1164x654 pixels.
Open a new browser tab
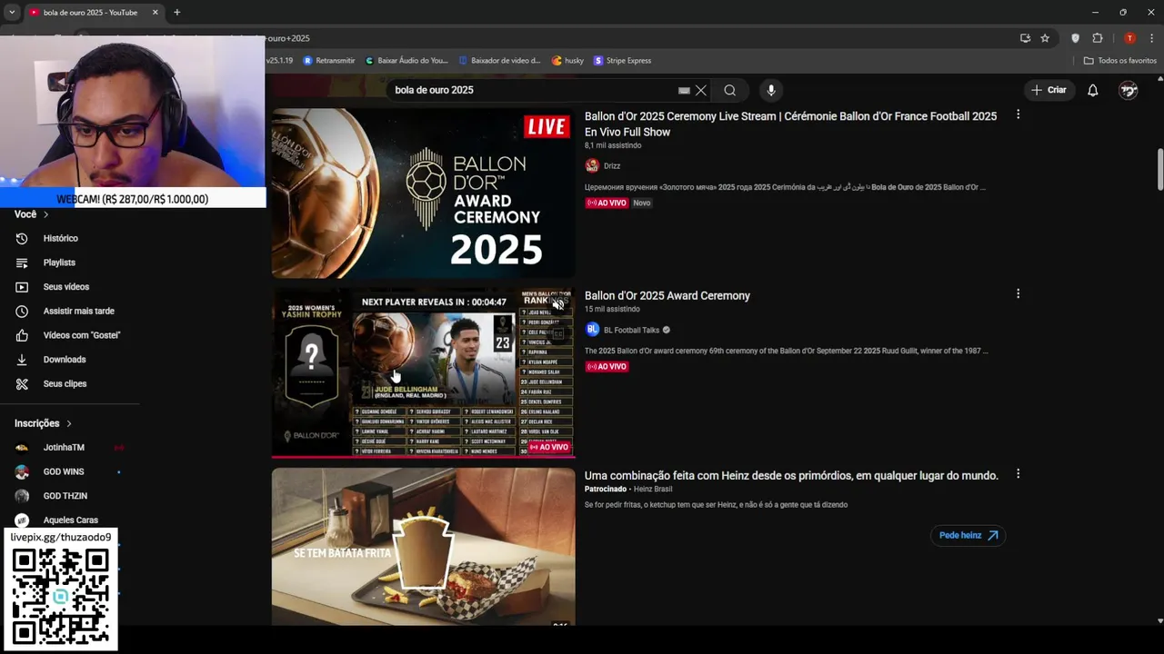click(x=176, y=12)
